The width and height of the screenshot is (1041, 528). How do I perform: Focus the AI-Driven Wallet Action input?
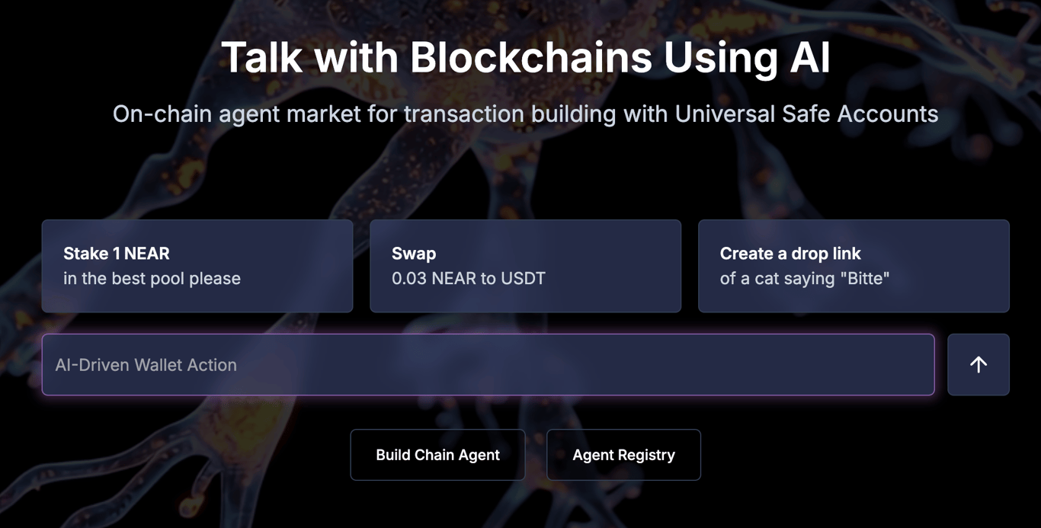488,365
